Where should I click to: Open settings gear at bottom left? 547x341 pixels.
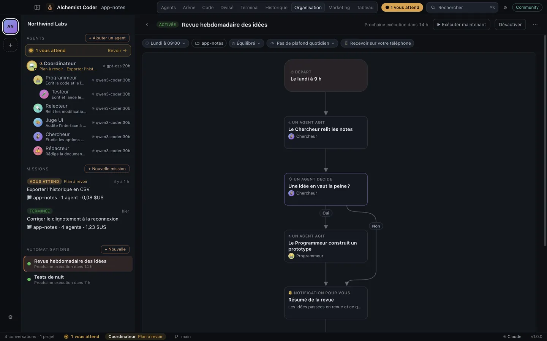pos(10,317)
